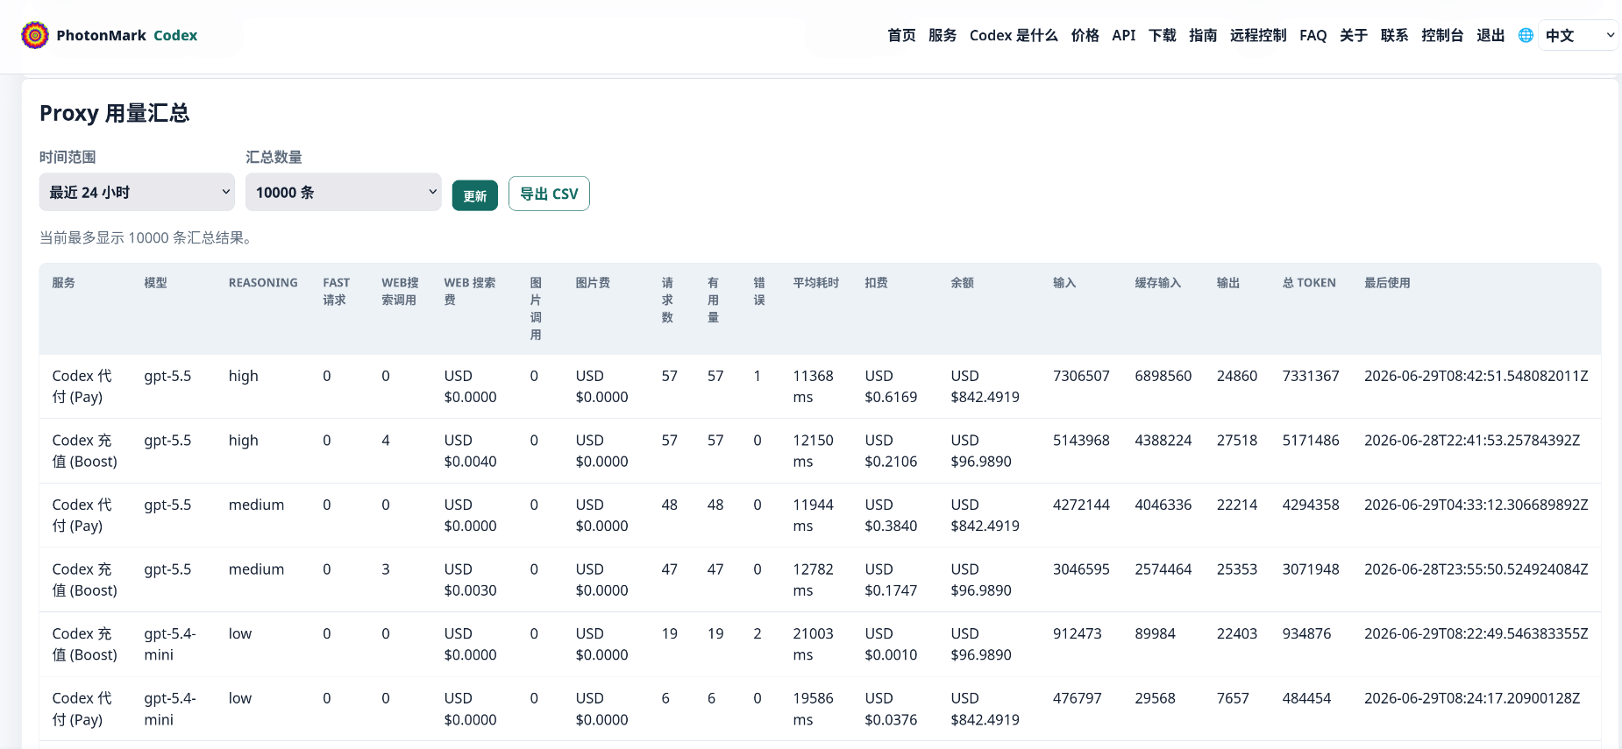Open the 下载 nav item
Viewport: 1622px width, 749px height.
tap(1163, 35)
